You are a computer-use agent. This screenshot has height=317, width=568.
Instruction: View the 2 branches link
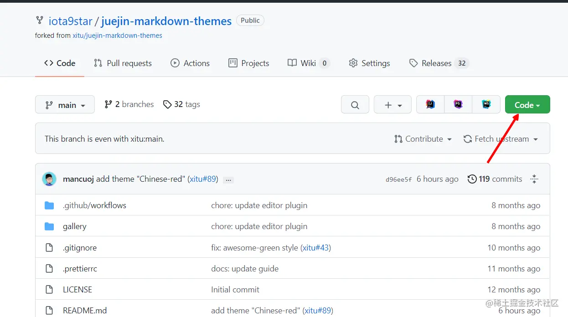click(x=129, y=104)
